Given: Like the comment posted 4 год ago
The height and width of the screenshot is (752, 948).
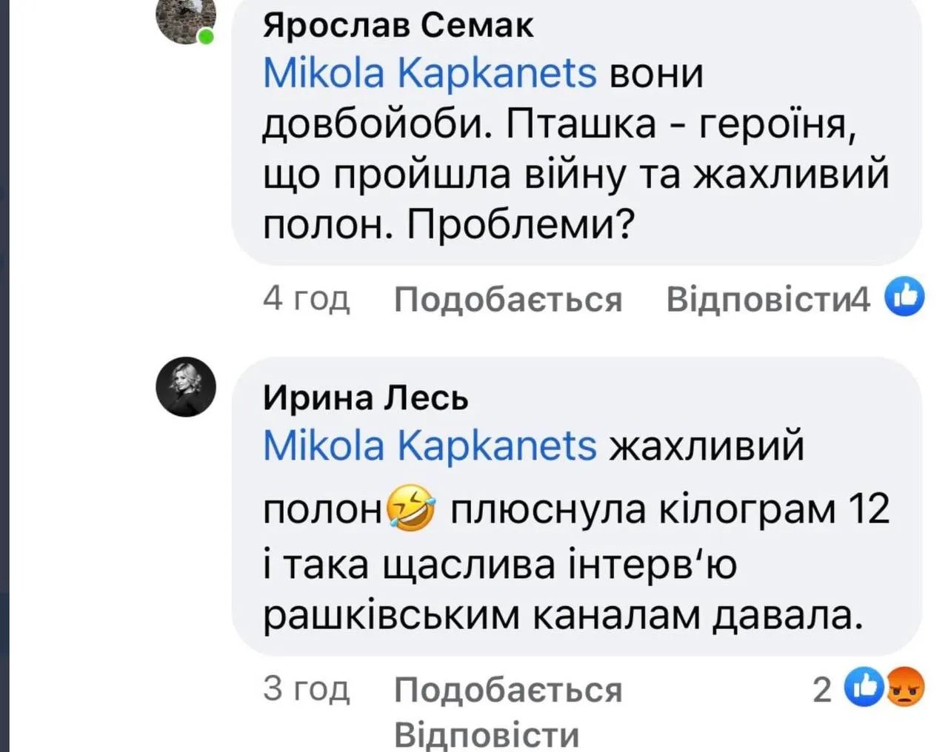Looking at the screenshot, I should (507, 300).
